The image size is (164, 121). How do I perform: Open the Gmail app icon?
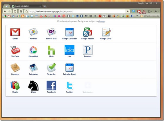(x=15, y=32)
